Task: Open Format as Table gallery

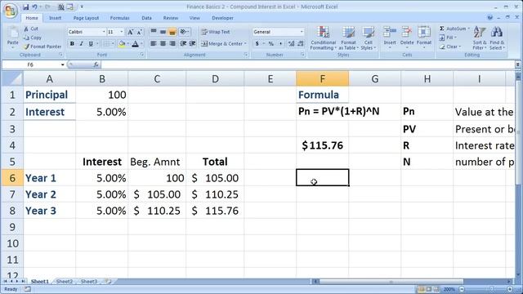Action: point(348,38)
